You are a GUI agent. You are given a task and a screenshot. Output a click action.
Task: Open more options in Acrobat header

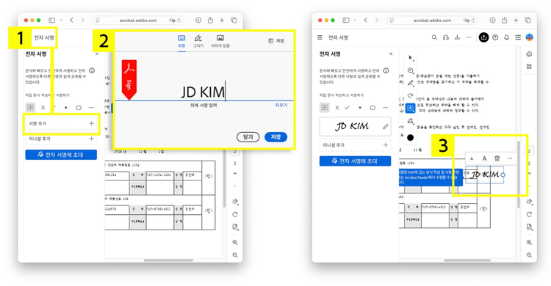coord(469,37)
